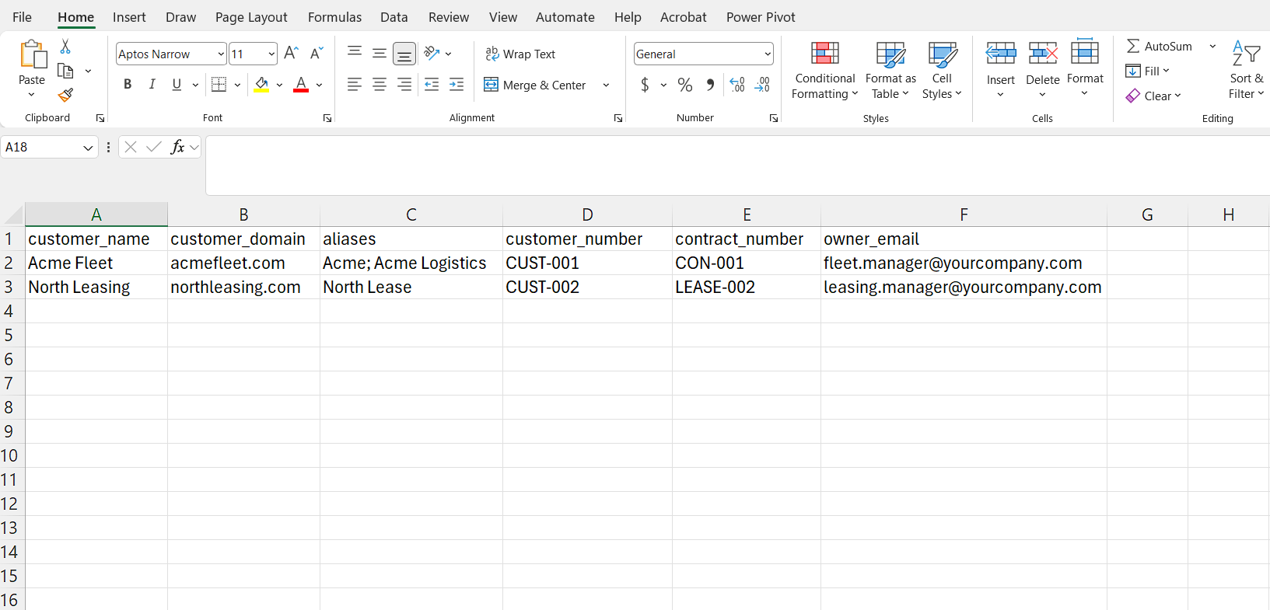Switch to the Data tab

(x=394, y=17)
